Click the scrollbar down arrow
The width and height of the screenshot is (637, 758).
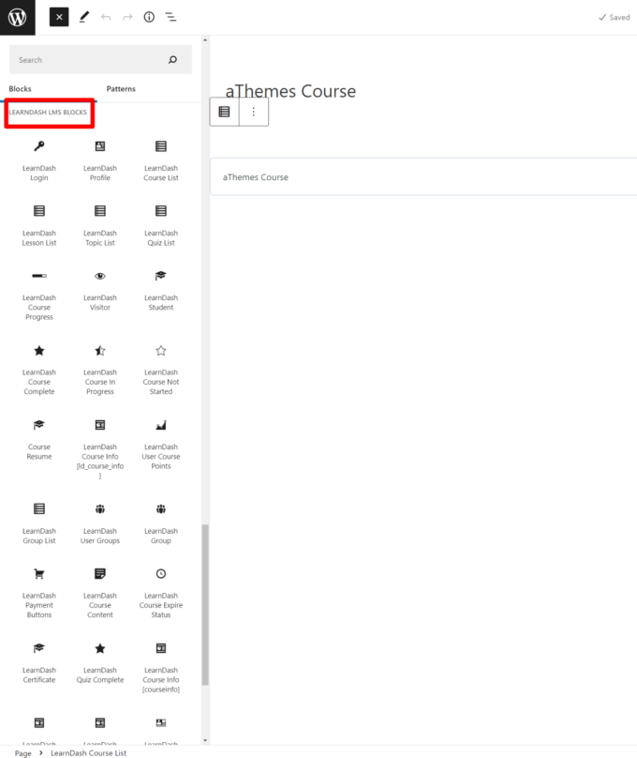[x=205, y=740]
